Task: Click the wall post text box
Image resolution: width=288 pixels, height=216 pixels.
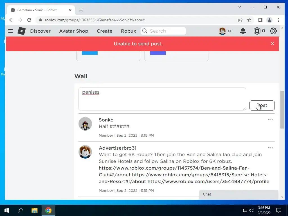Action: (x=162, y=99)
